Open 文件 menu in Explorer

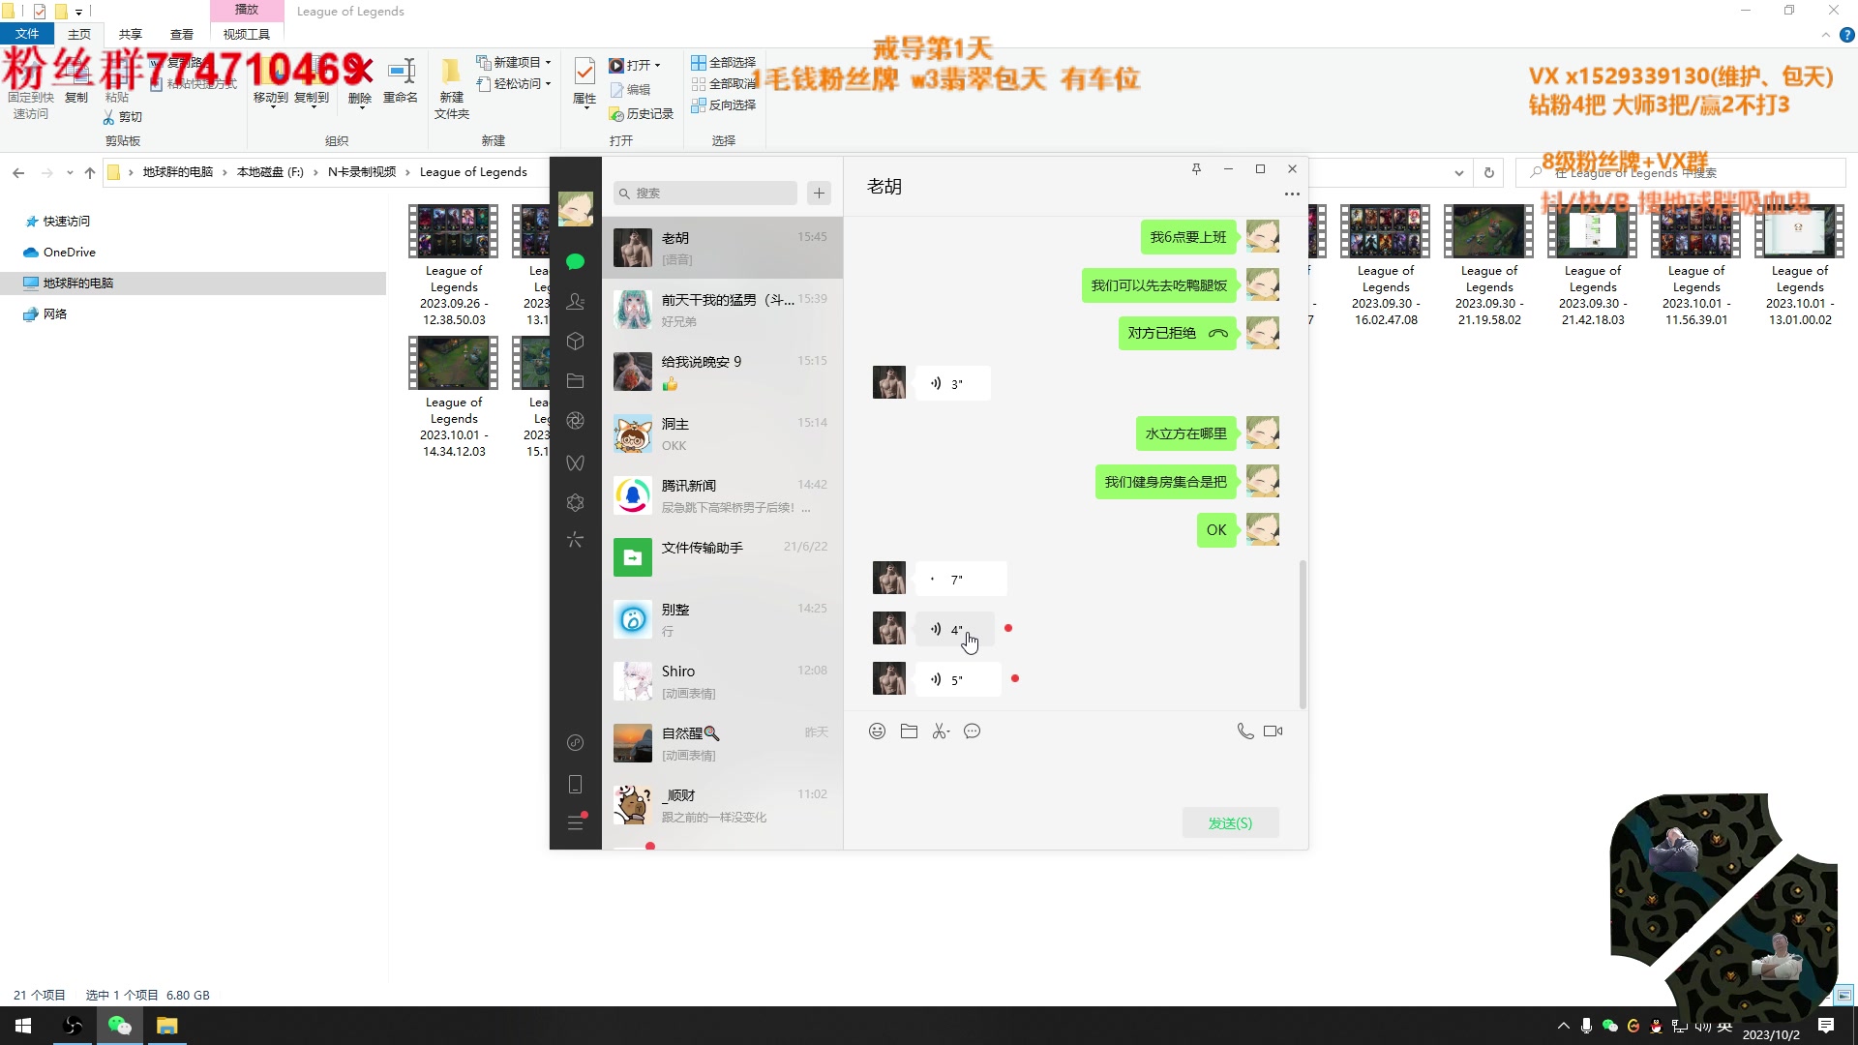pos(27,34)
